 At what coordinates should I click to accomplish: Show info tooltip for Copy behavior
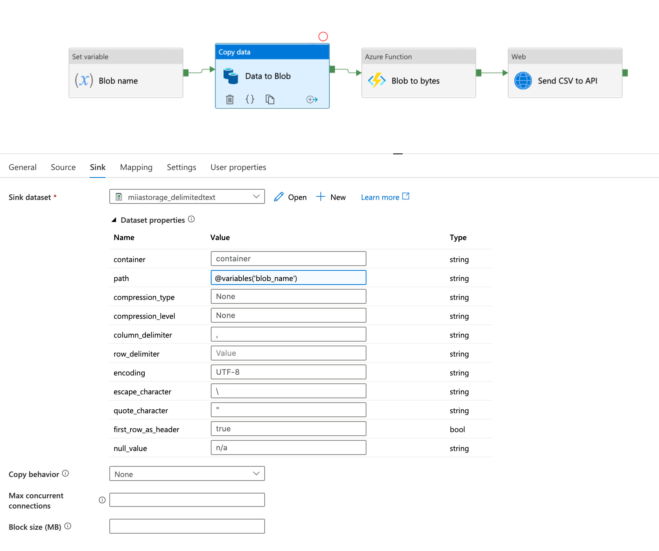tap(66, 473)
